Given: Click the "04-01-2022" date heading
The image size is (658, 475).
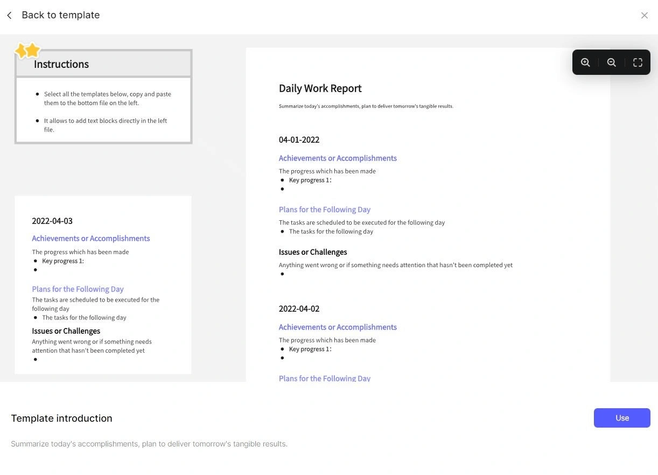Looking at the screenshot, I should pos(299,139).
